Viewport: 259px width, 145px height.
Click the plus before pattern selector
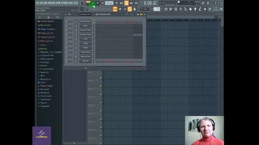point(152,9)
